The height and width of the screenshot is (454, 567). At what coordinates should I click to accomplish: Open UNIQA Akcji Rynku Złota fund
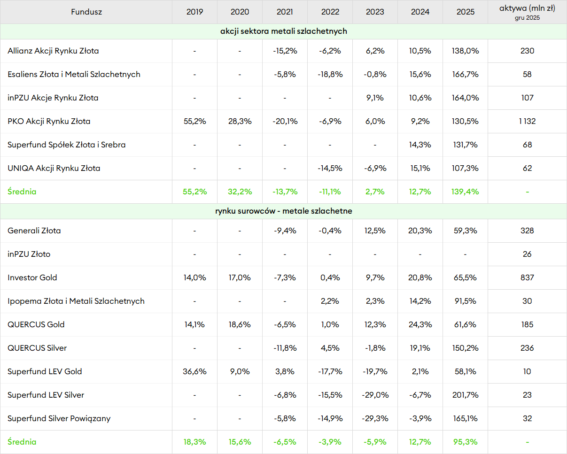[54, 168]
